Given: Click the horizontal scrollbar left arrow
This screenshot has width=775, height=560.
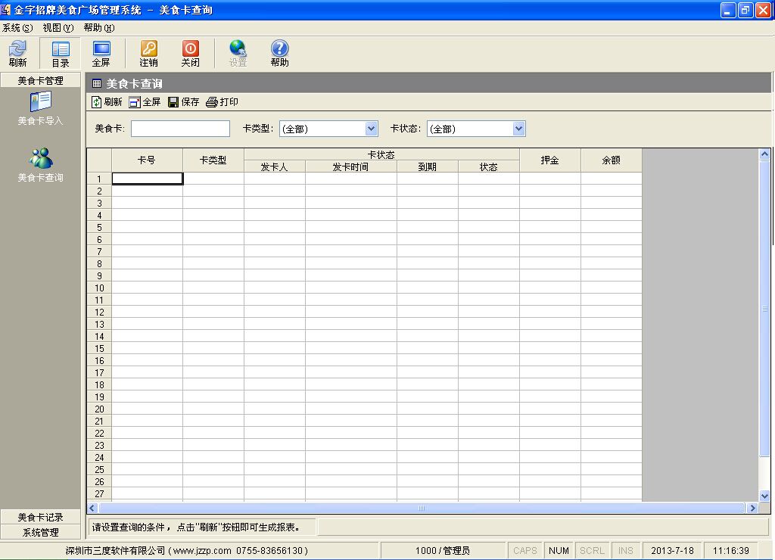Looking at the screenshot, I should tap(92, 508).
